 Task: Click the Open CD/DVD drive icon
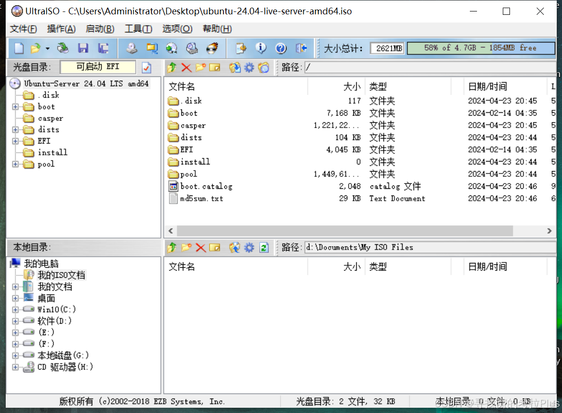coord(63,48)
